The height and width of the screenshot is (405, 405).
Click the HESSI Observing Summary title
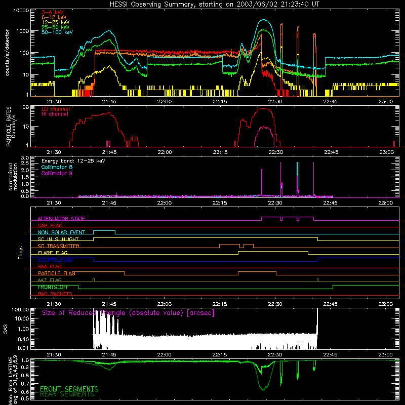click(214, 5)
